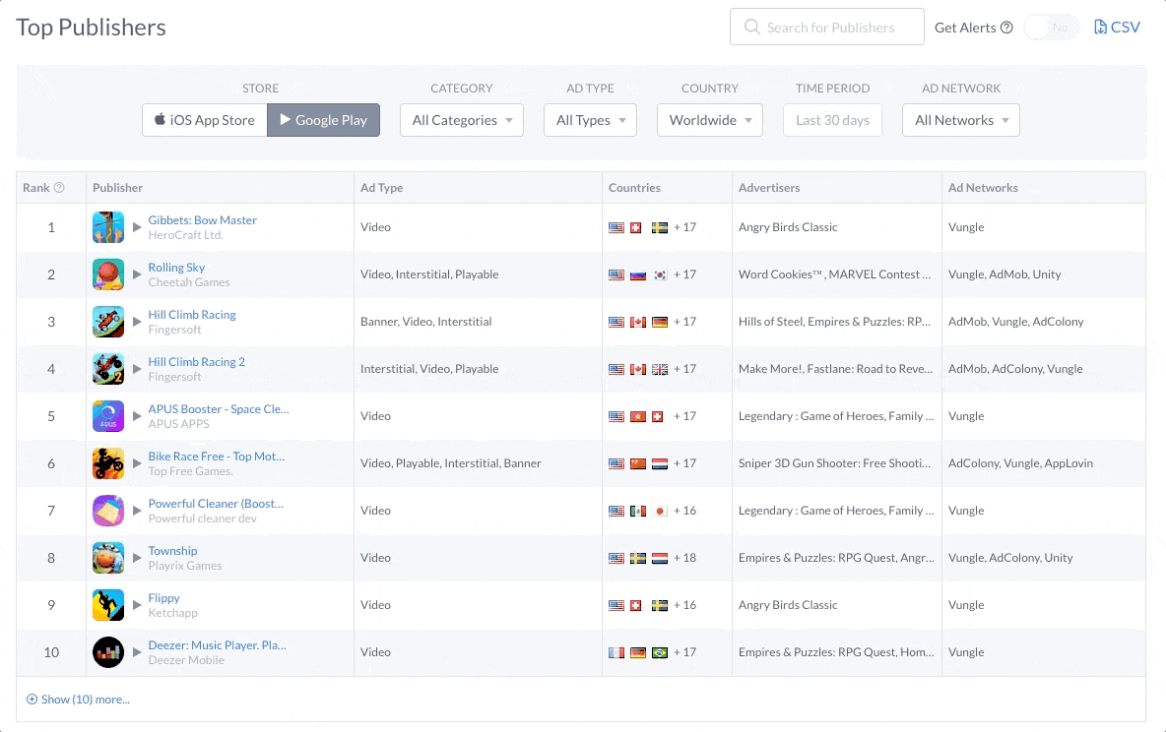Click the plus icon beside Show more

coord(32,700)
